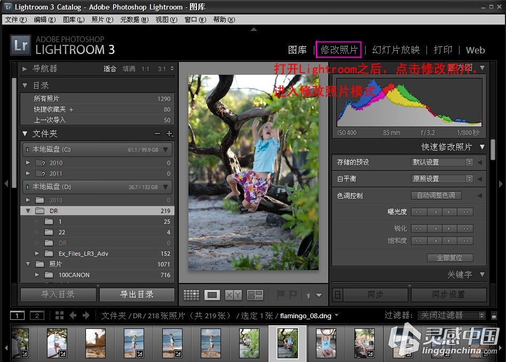
Task: Open the 白平衡 dropdown
Action: (x=442, y=178)
